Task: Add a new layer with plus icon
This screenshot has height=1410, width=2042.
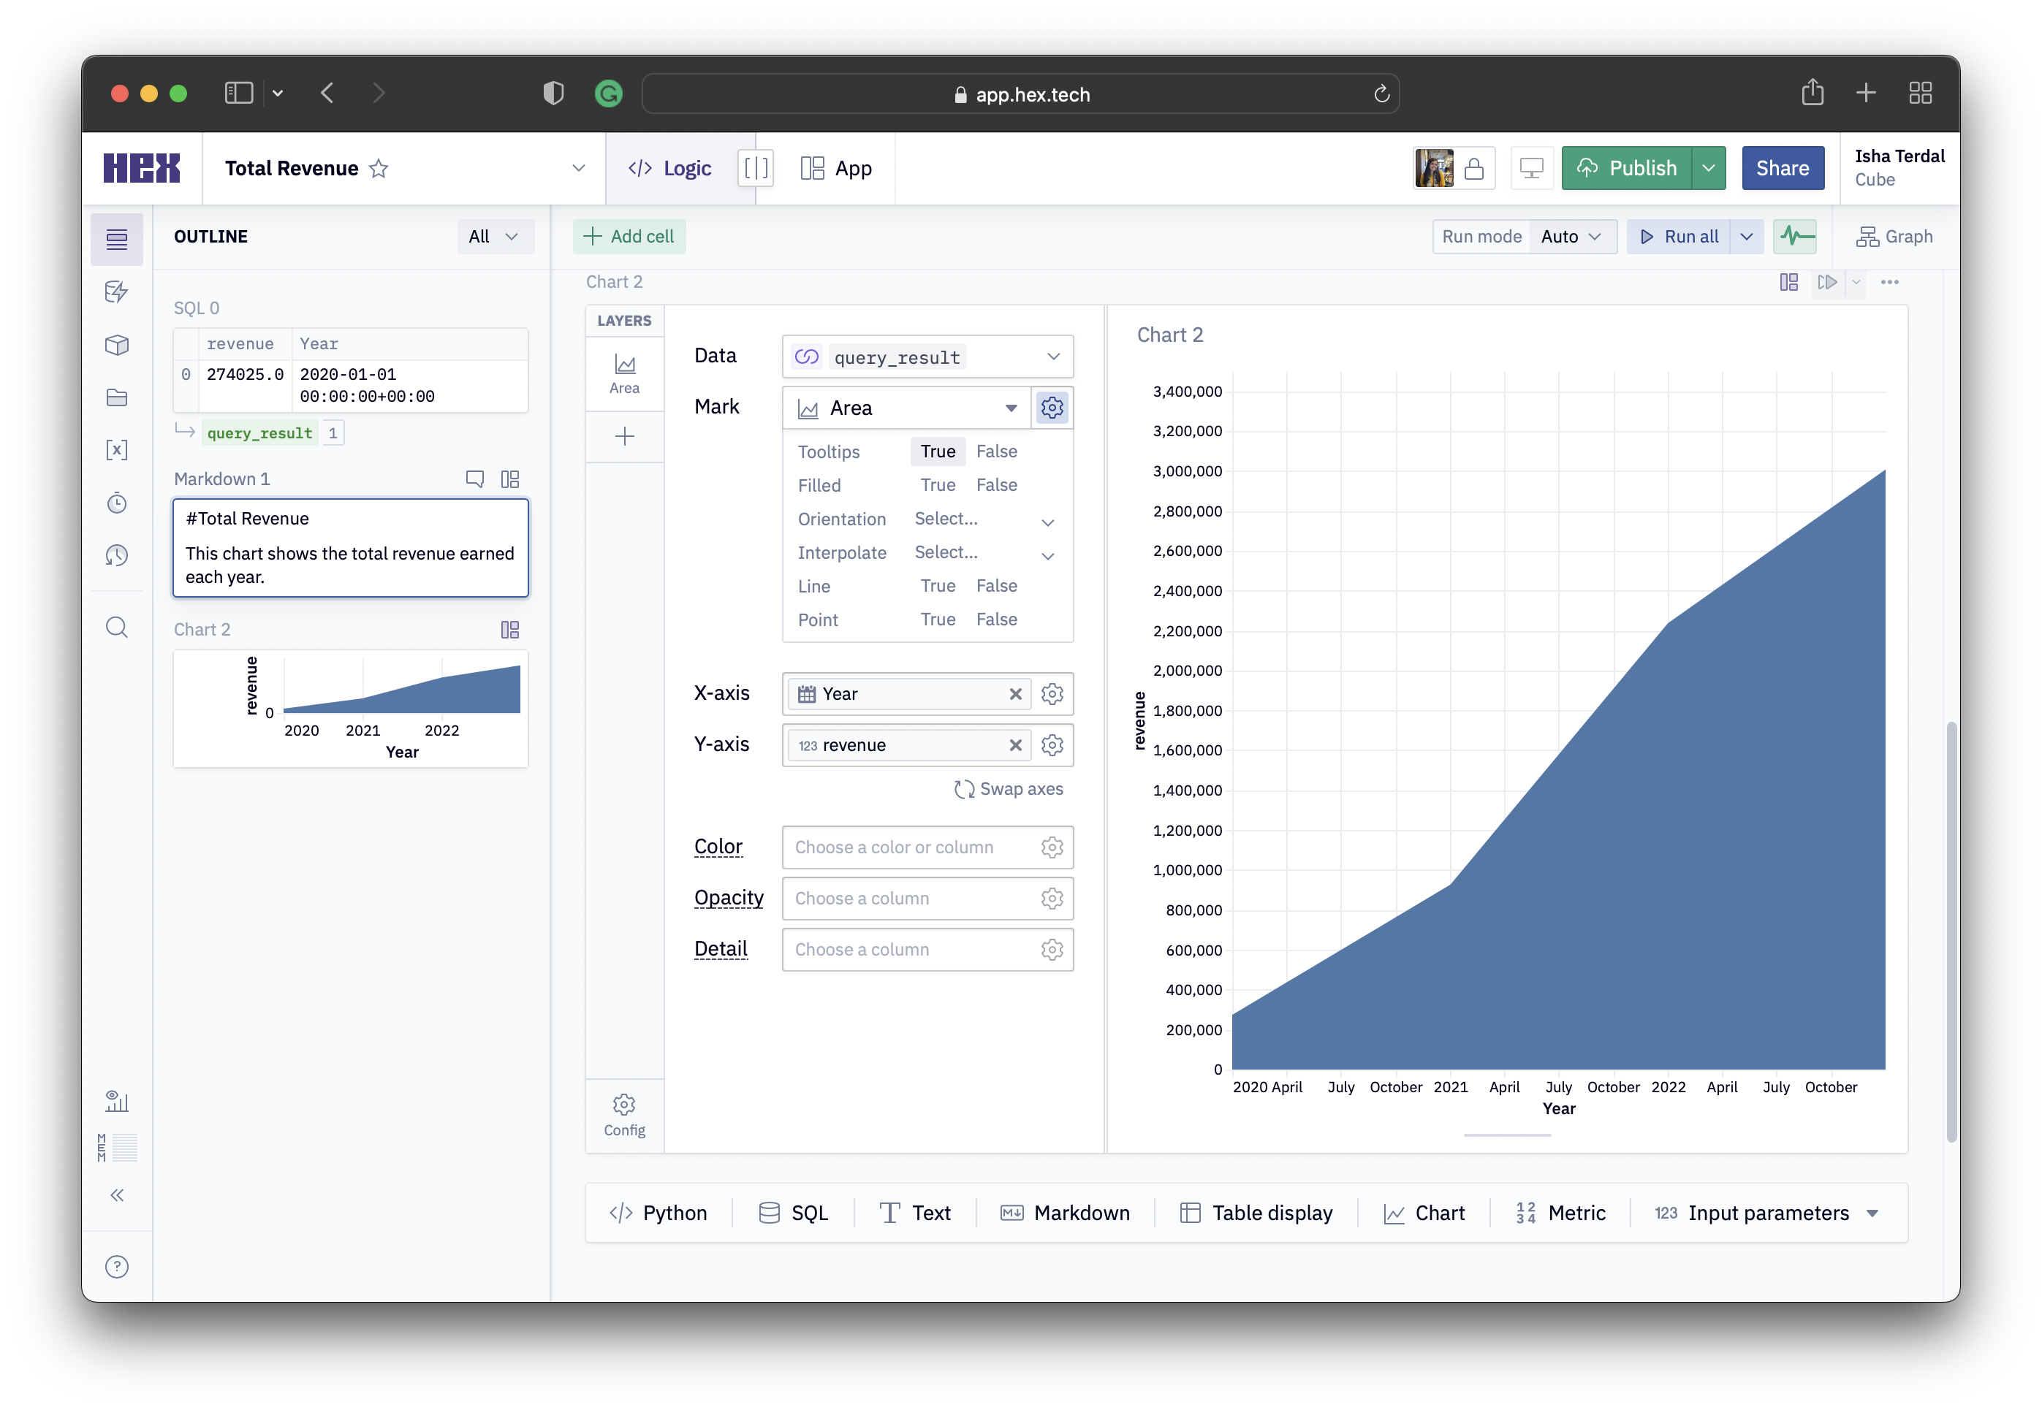Action: pyautogui.click(x=624, y=436)
